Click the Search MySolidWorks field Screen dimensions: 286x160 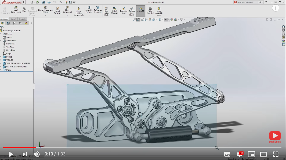point(248,2)
